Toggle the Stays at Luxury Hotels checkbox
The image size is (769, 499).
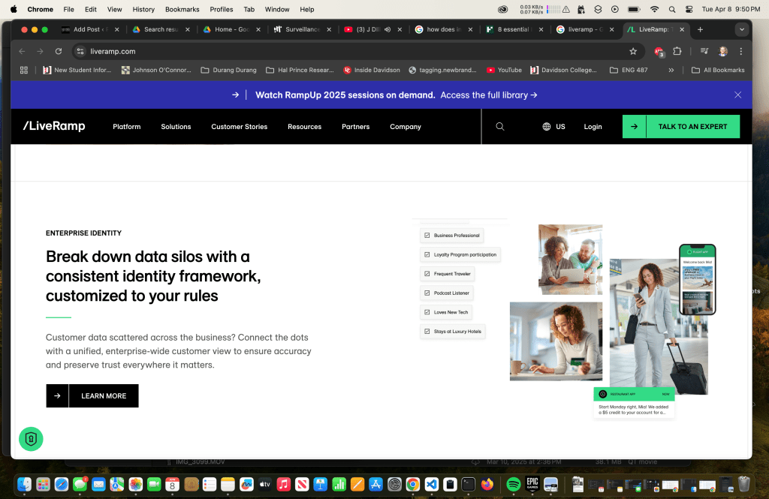pyautogui.click(x=427, y=331)
